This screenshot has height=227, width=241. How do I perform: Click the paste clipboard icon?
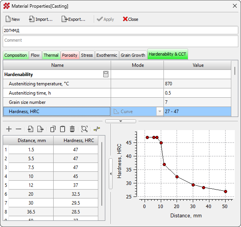point(62,129)
